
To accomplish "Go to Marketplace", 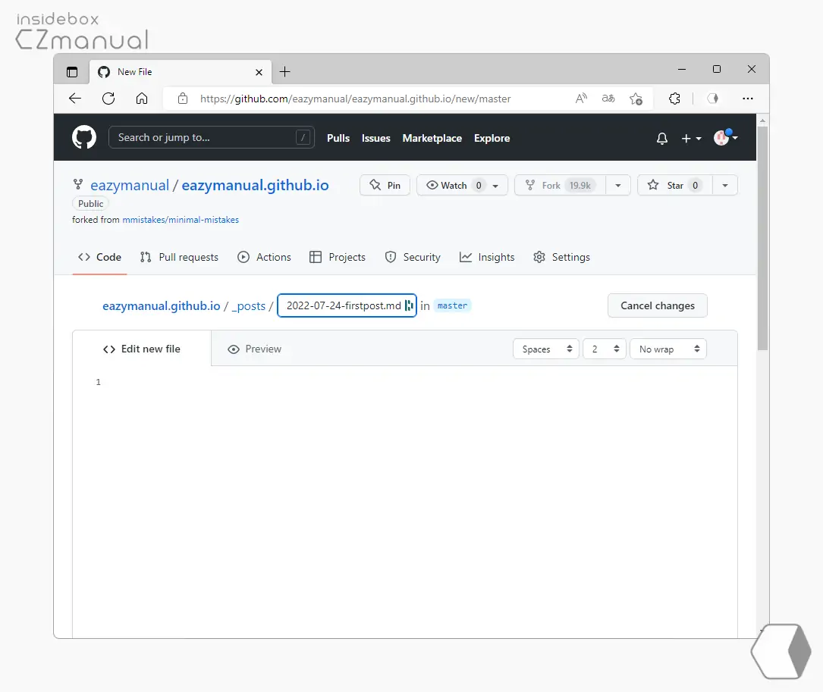I will click(x=432, y=138).
